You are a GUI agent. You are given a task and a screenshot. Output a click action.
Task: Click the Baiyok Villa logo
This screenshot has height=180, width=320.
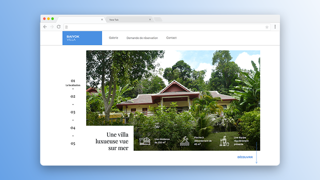point(82,38)
